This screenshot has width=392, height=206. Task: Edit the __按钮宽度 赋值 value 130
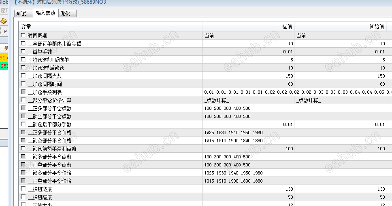(248, 189)
